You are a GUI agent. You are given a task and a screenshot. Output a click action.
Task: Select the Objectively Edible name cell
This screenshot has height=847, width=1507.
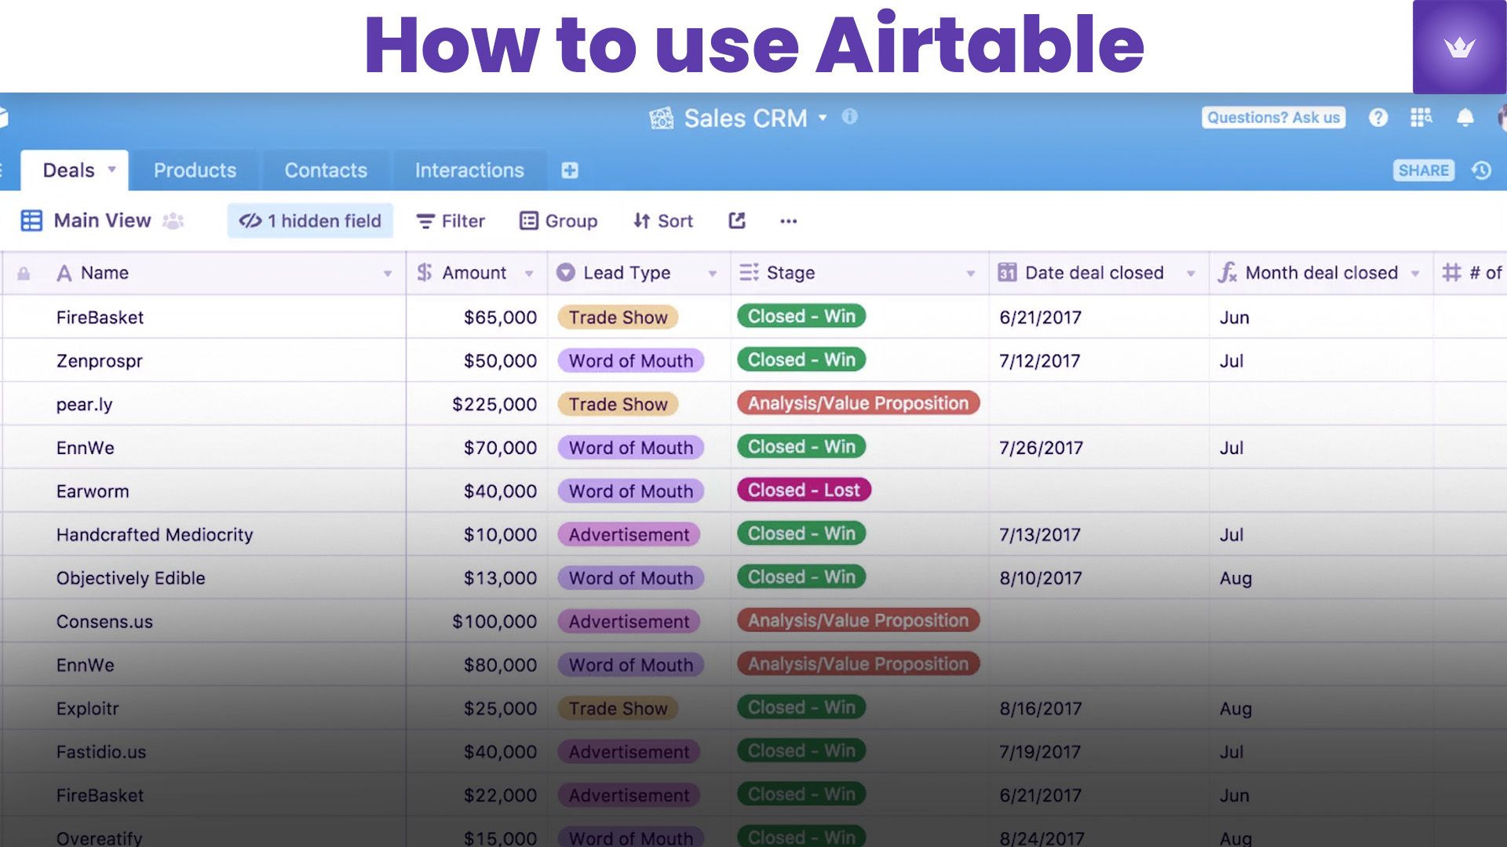pyautogui.click(x=204, y=578)
